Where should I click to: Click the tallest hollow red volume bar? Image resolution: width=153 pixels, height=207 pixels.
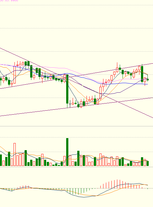14,154
